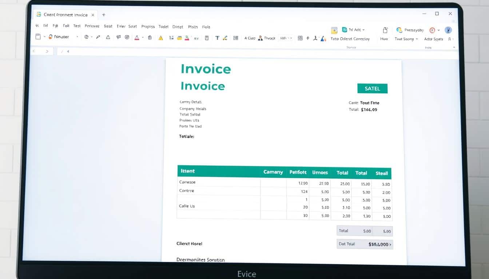Click the Ittent table column header

[x=188, y=171]
